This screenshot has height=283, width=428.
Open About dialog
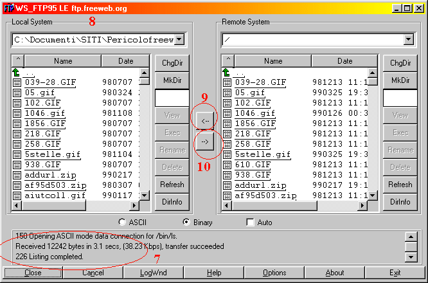coord(335,273)
